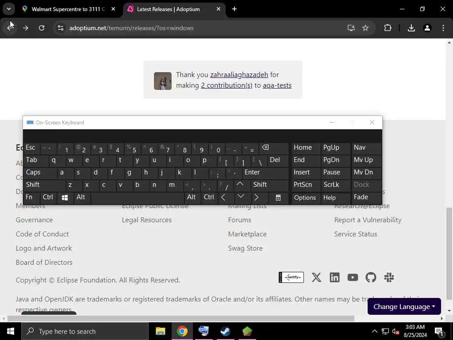Open the Code of Conduct link

coord(42,234)
